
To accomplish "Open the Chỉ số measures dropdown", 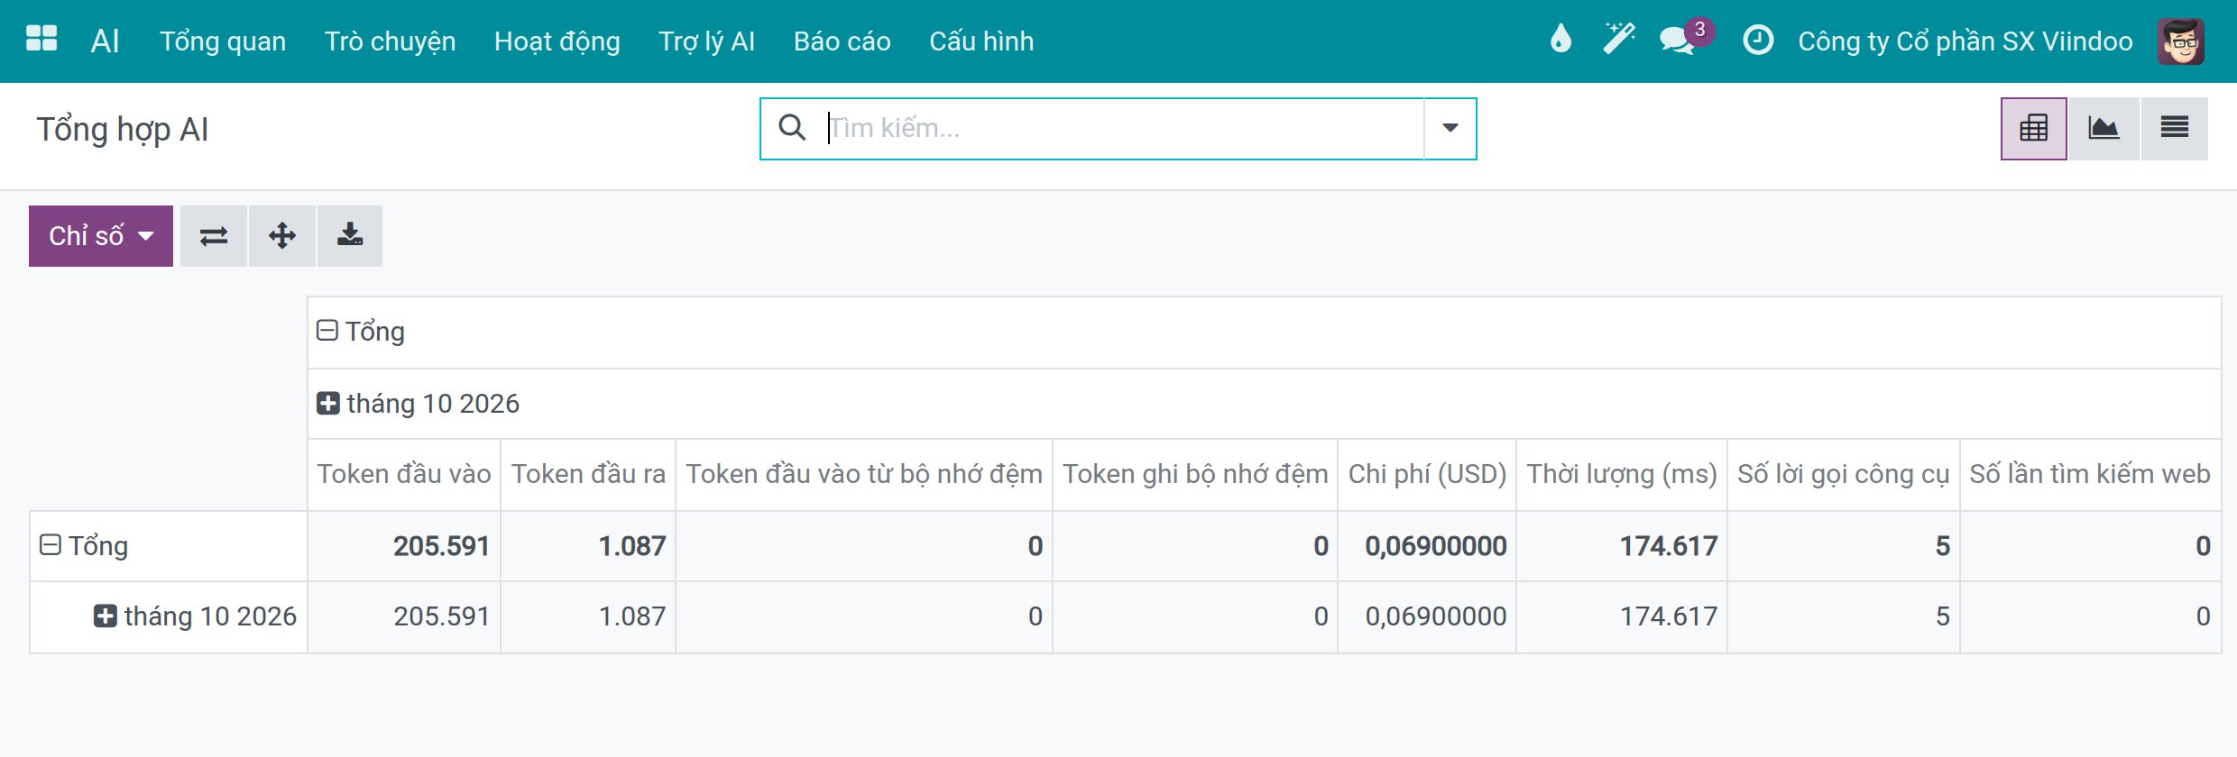I will pyautogui.click(x=101, y=236).
